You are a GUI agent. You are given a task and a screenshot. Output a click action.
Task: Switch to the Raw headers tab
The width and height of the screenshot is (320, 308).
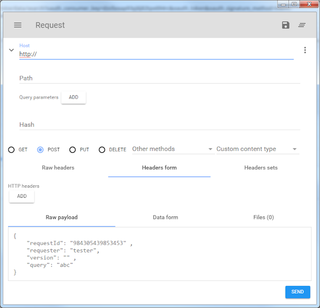(x=58, y=168)
